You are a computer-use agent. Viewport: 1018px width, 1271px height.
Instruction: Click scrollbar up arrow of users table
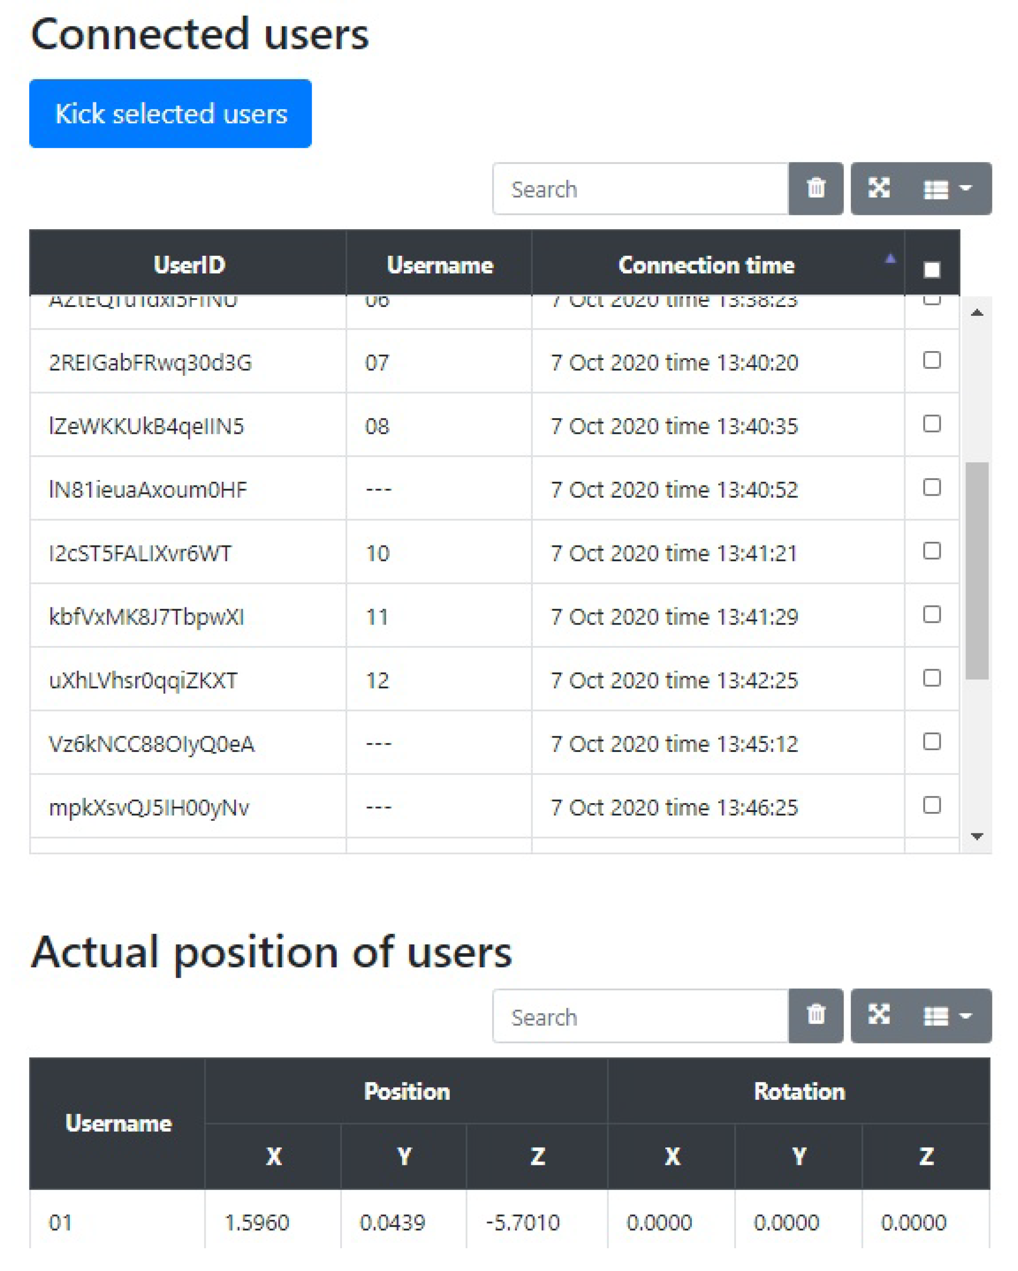pos(977,313)
